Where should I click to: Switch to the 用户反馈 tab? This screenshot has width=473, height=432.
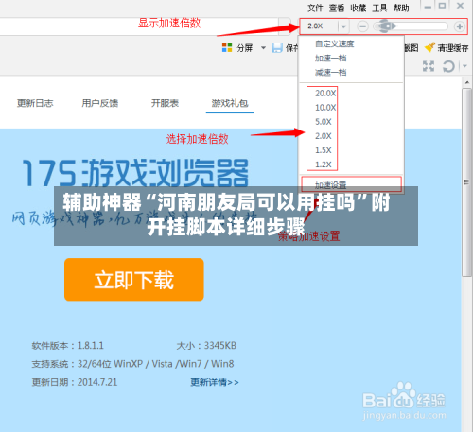tap(100, 103)
